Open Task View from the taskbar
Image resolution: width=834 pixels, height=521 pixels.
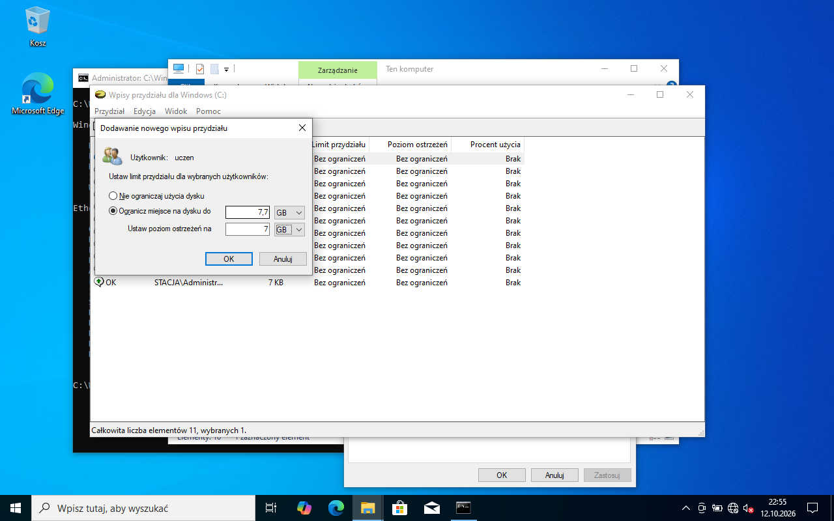(271, 508)
